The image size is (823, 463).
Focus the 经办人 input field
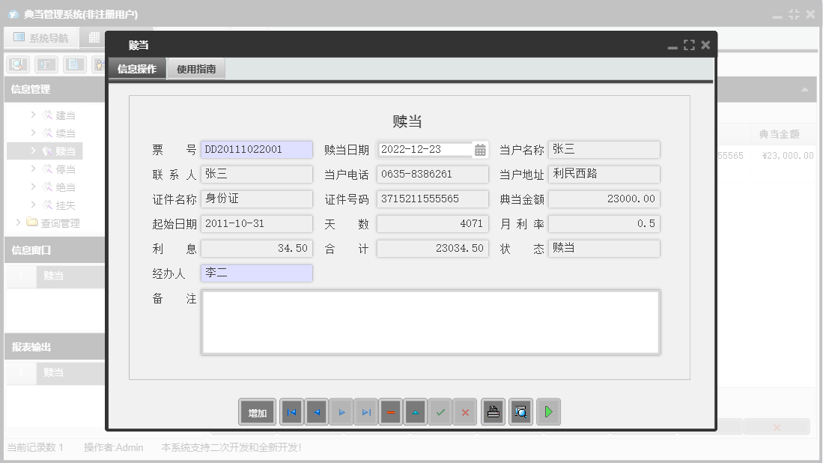[256, 273]
